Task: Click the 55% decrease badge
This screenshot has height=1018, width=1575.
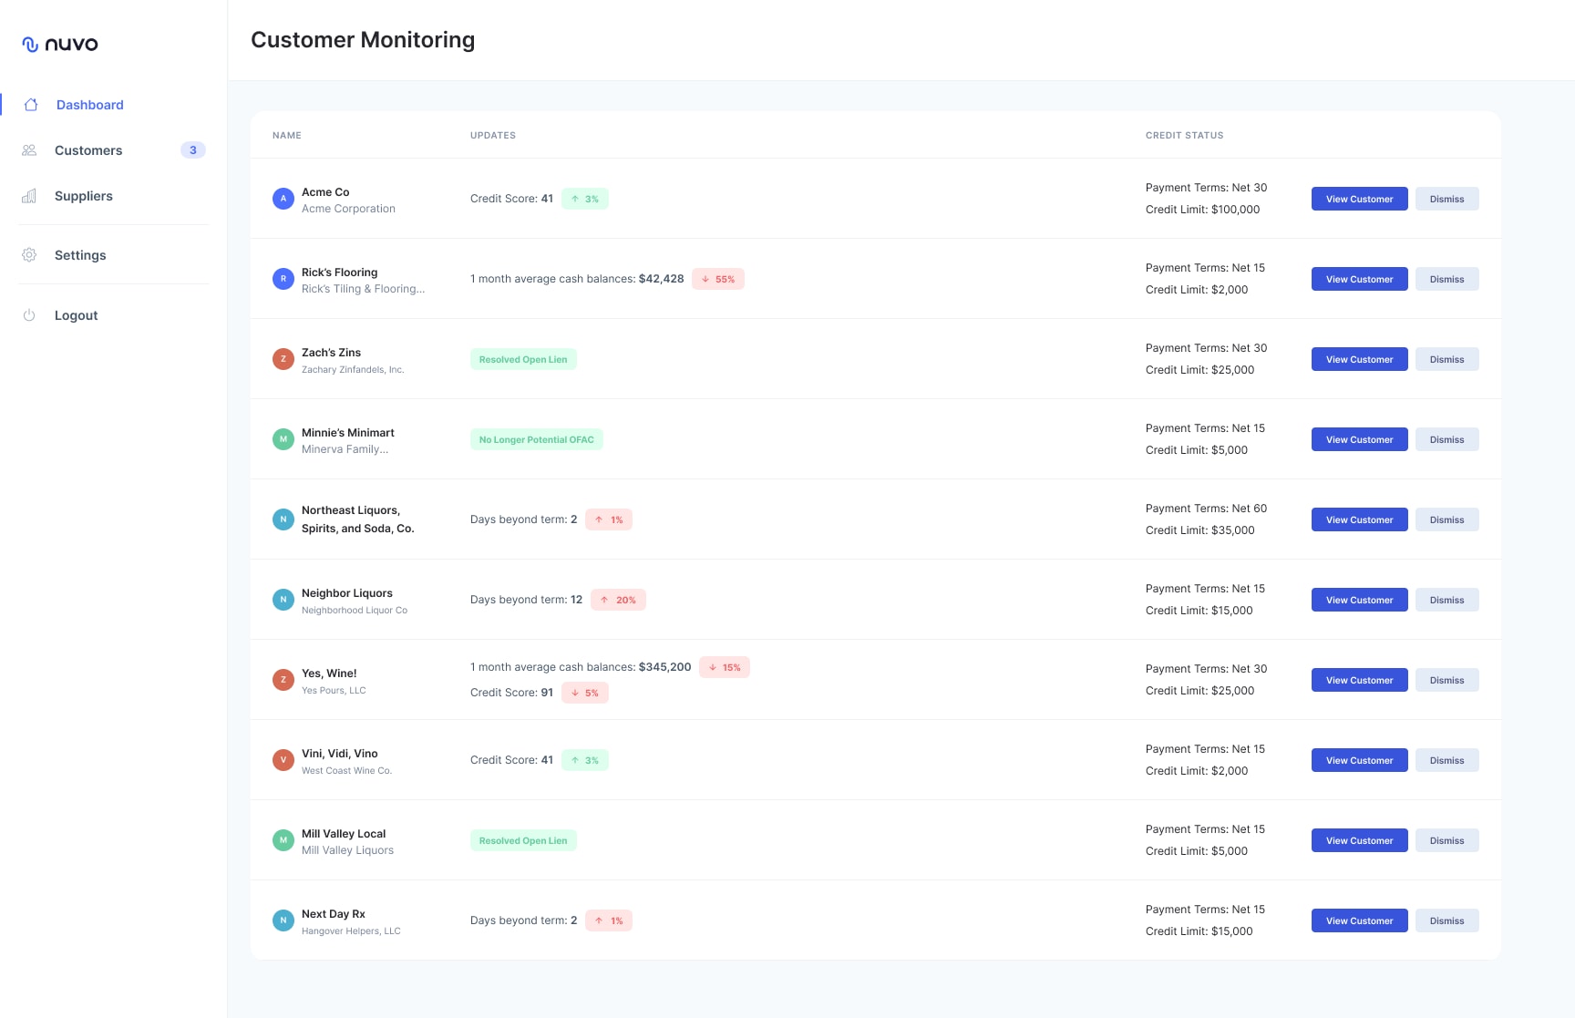Action: (718, 279)
